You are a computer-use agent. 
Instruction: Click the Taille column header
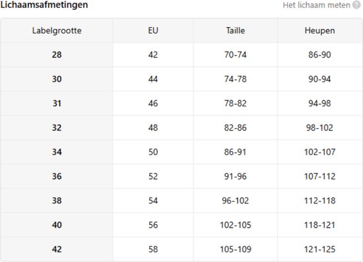(236, 30)
